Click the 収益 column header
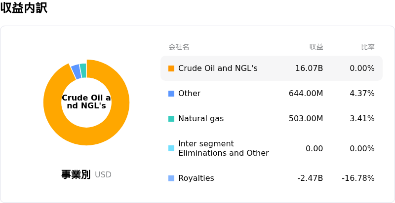 pyautogui.click(x=316, y=47)
